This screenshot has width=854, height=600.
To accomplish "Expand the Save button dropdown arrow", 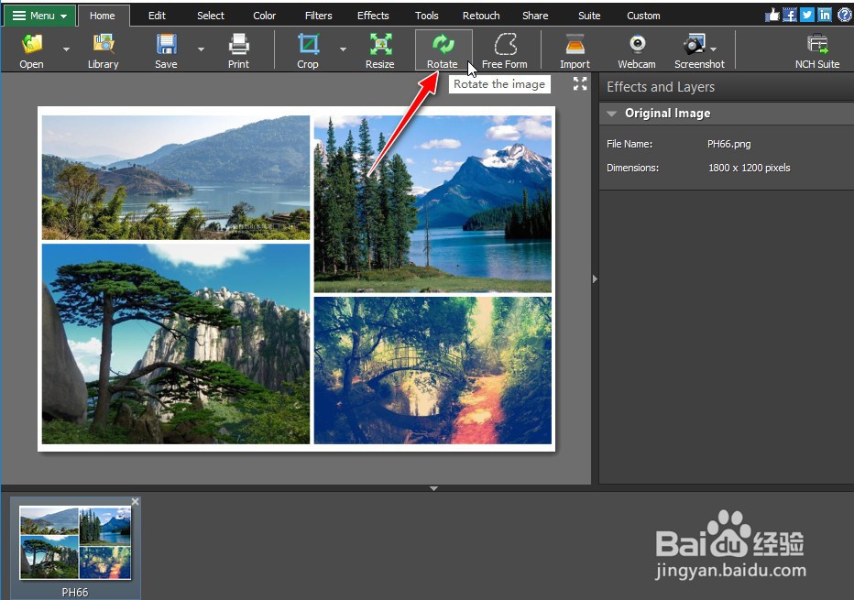I will tap(201, 49).
